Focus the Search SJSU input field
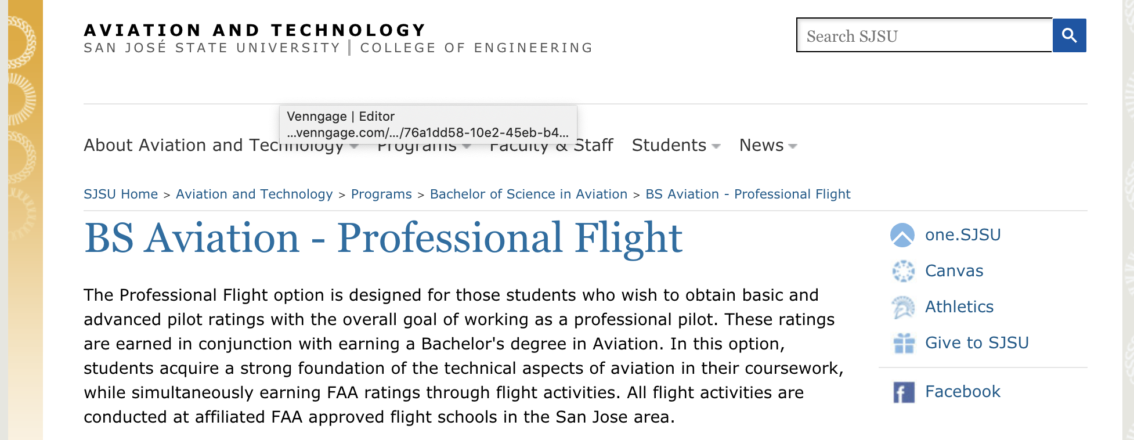 924,36
